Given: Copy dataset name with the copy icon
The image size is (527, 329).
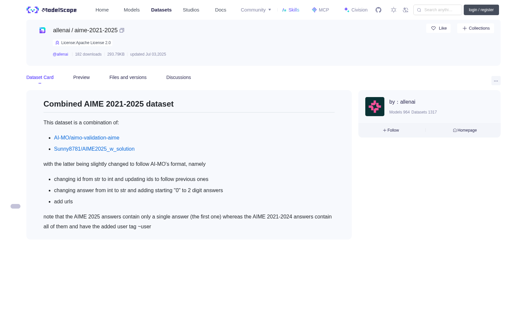Looking at the screenshot, I should [122, 30].
